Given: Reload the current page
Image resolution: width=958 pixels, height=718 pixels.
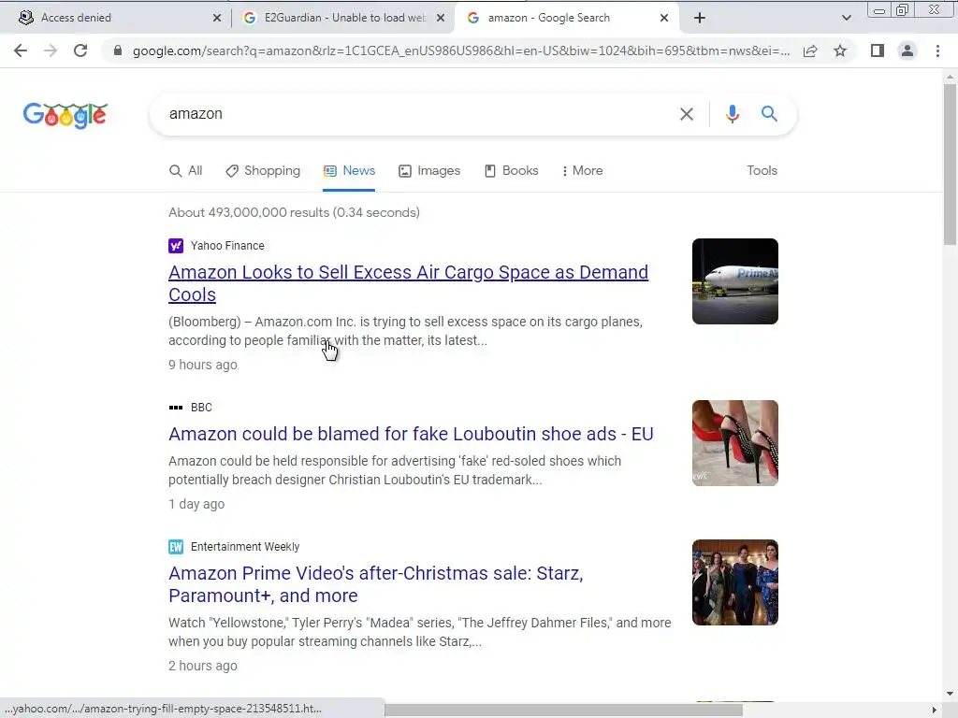Looking at the screenshot, I should click(80, 50).
